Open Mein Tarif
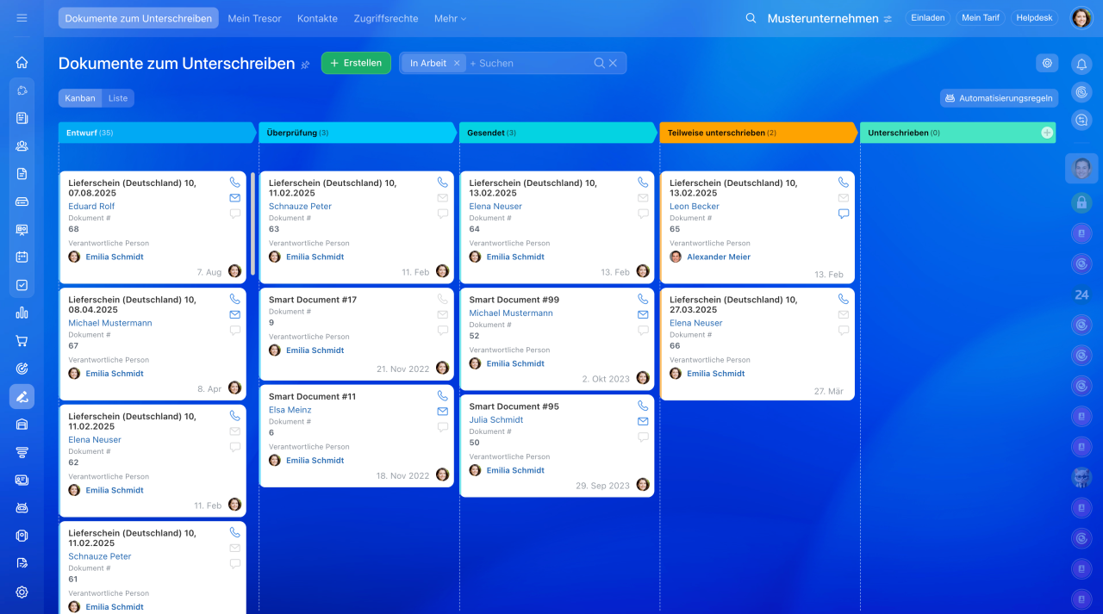Screen dimensions: 1103x614 980,17
